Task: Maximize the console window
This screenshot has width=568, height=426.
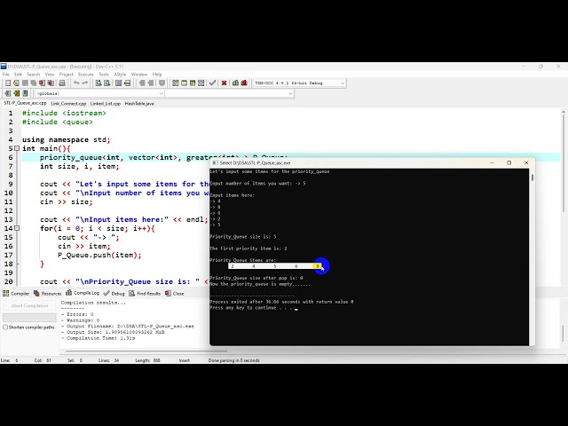Action: (509, 163)
